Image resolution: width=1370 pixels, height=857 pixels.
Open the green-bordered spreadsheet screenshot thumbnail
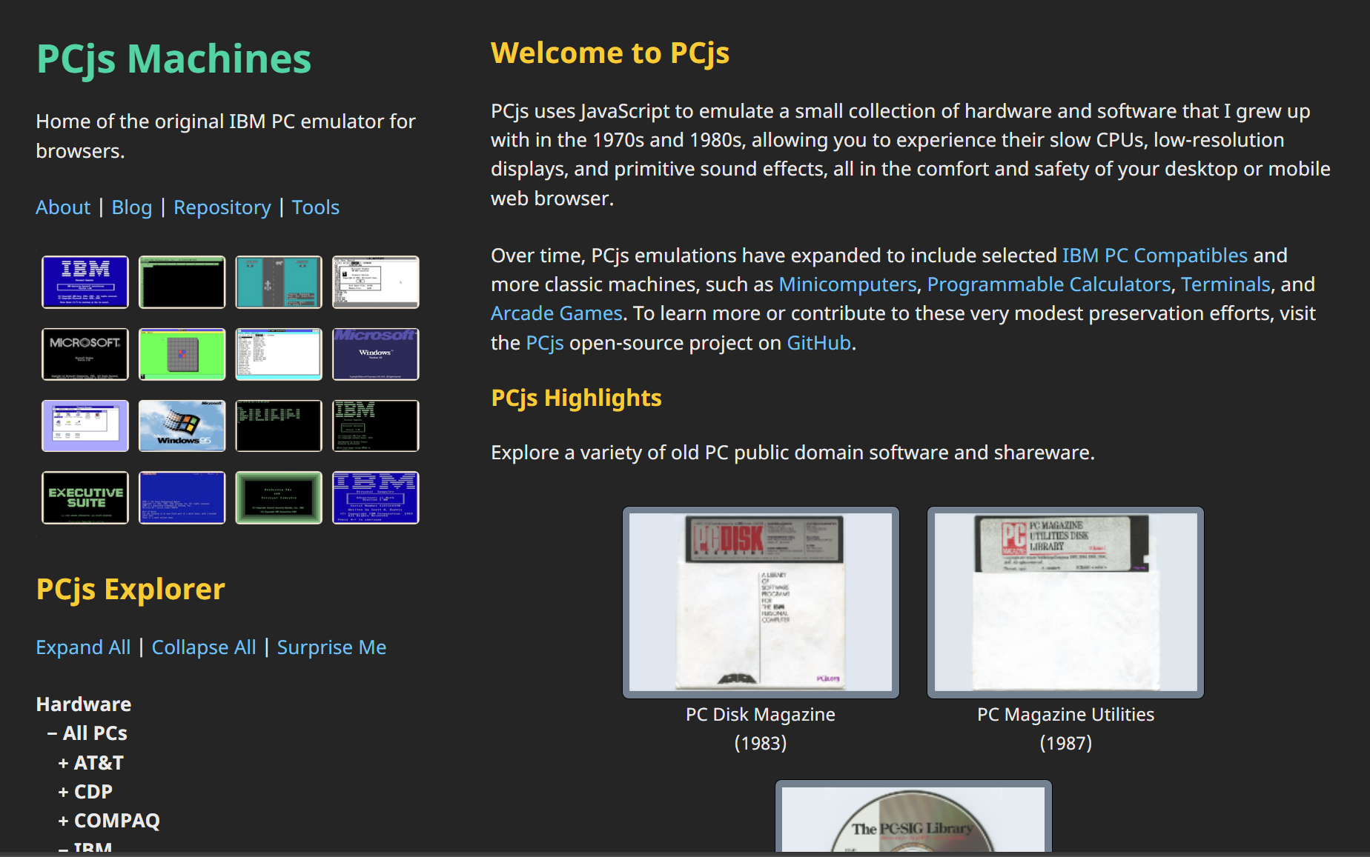pos(182,282)
